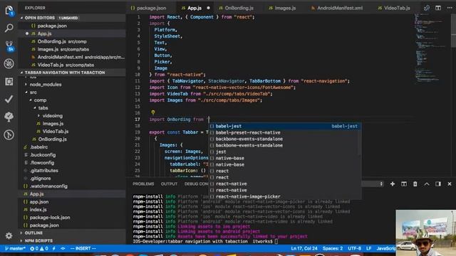Click the lightning icon in the status bar

pyautogui.click(x=54, y=248)
